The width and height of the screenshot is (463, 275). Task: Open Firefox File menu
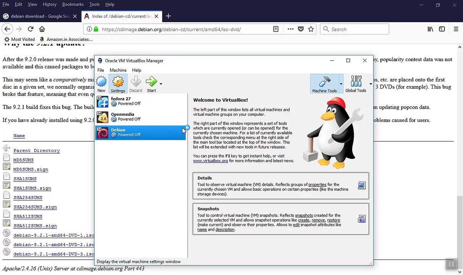[6, 4]
